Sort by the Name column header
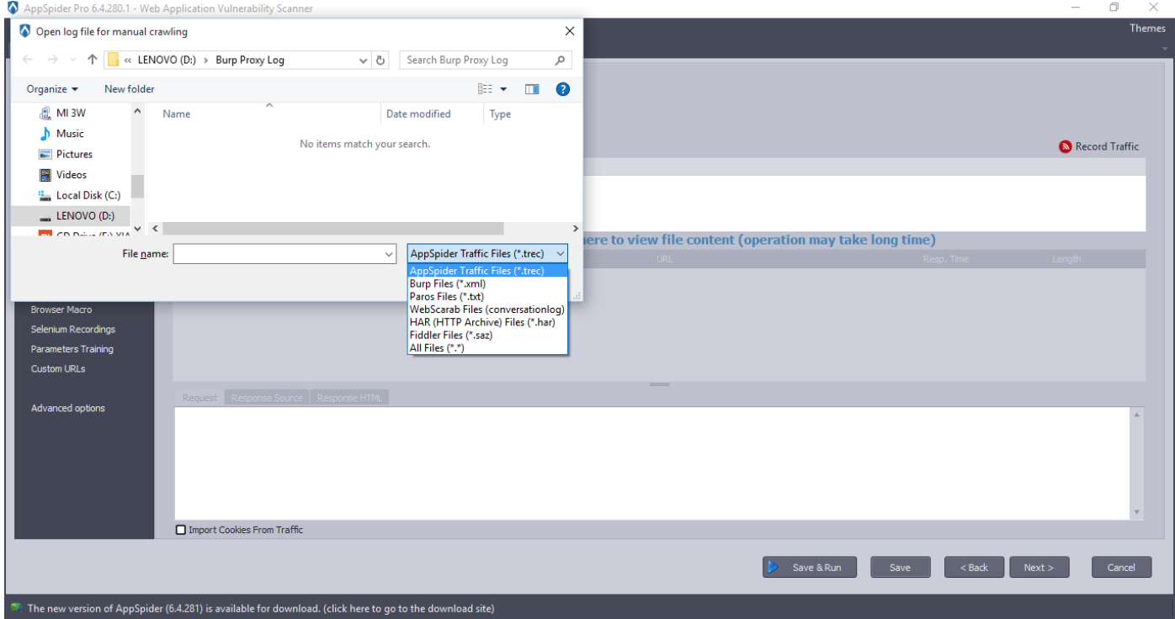This screenshot has width=1175, height=619. point(177,114)
